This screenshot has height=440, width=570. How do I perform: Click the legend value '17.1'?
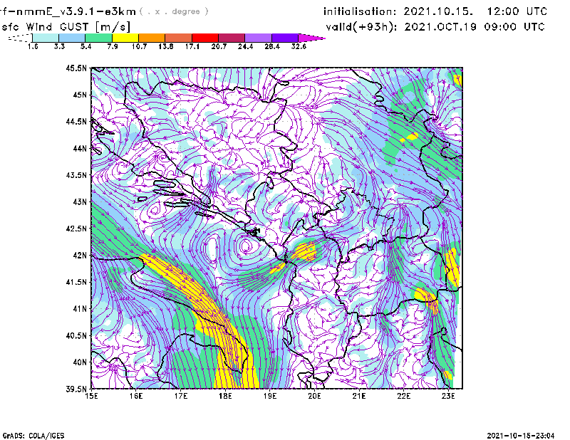tap(192, 46)
